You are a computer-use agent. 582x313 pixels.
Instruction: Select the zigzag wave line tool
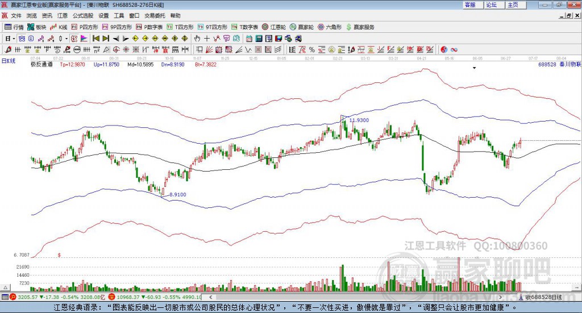(248, 49)
